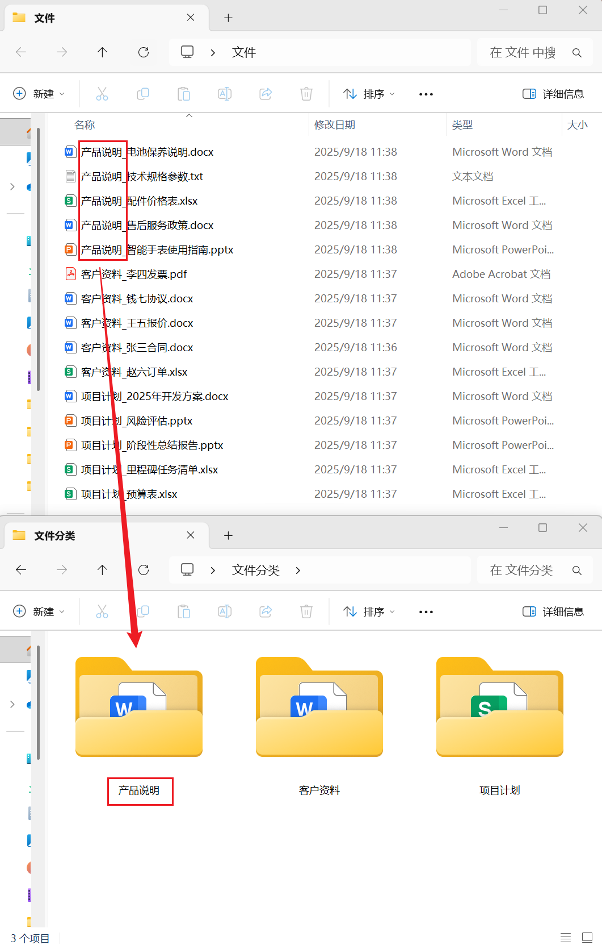The image size is (602, 945).
Task: Open 排序 sort menu in 文件 window
Action: (x=369, y=94)
